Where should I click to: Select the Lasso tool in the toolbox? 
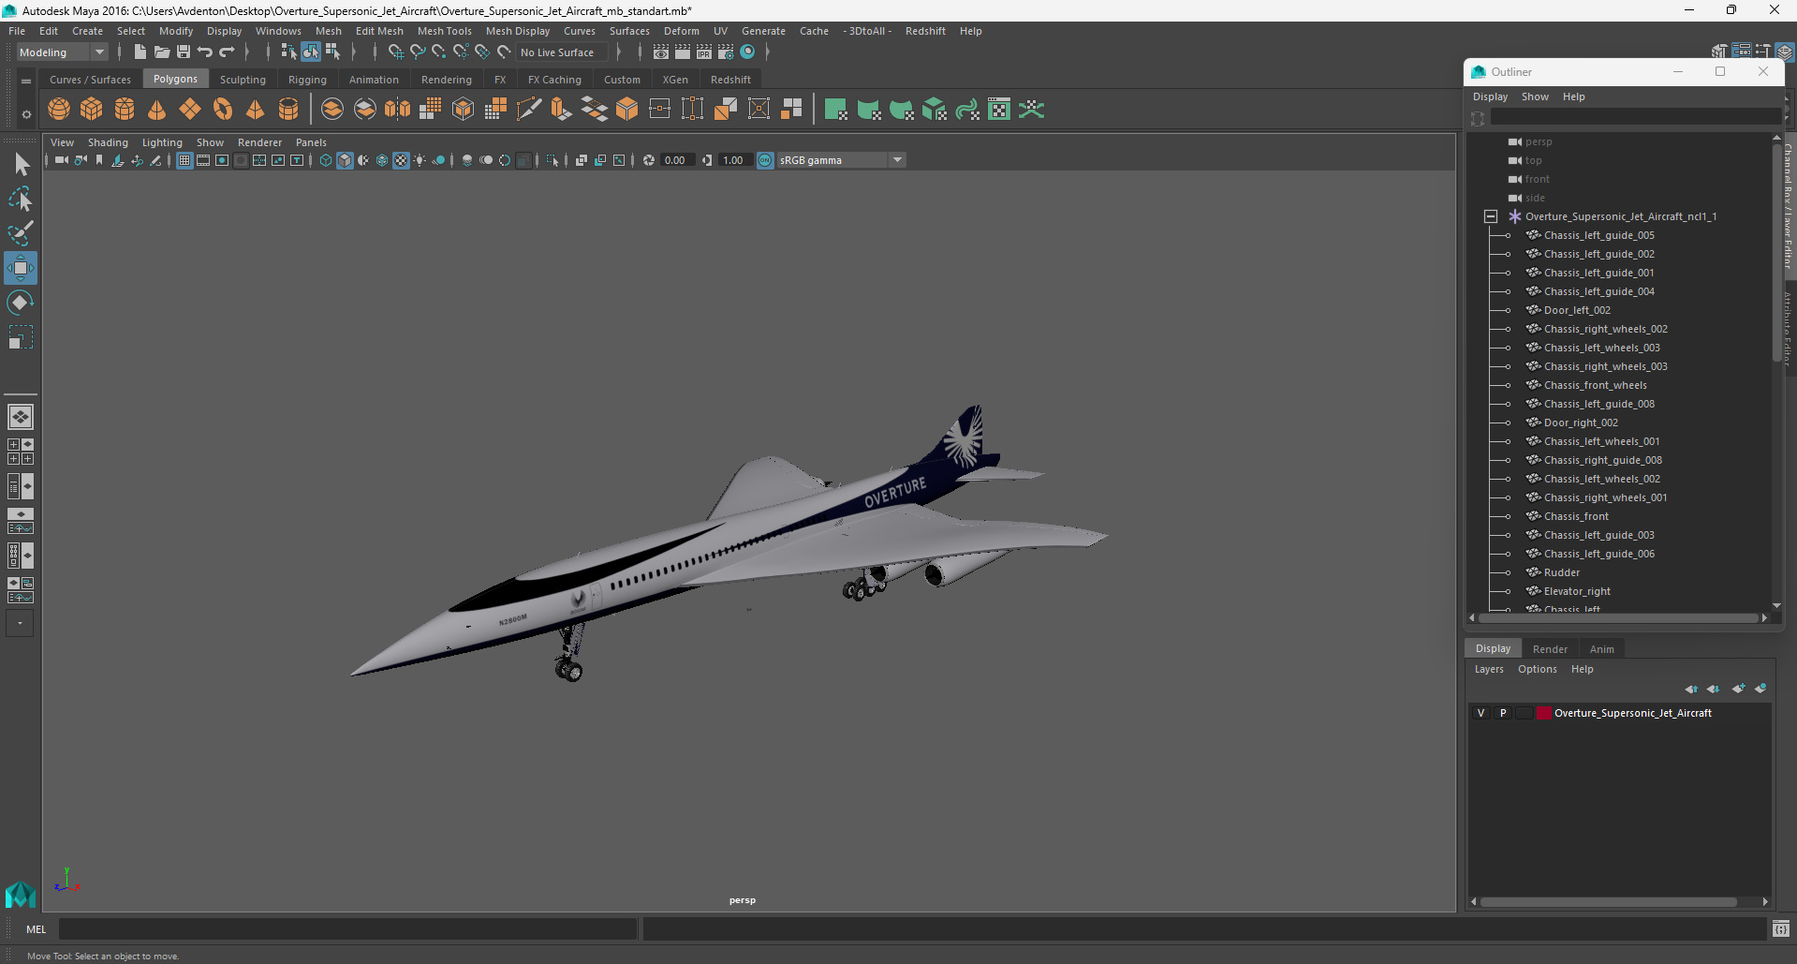pyautogui.click(x=21, y=199)
